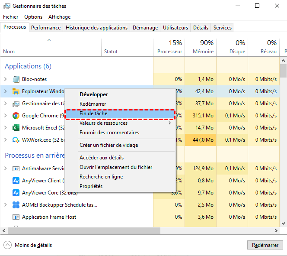This screenshot has width=287, height=256.
Task: Open the Démarrage tab
Action: click(x=145, y=28)
